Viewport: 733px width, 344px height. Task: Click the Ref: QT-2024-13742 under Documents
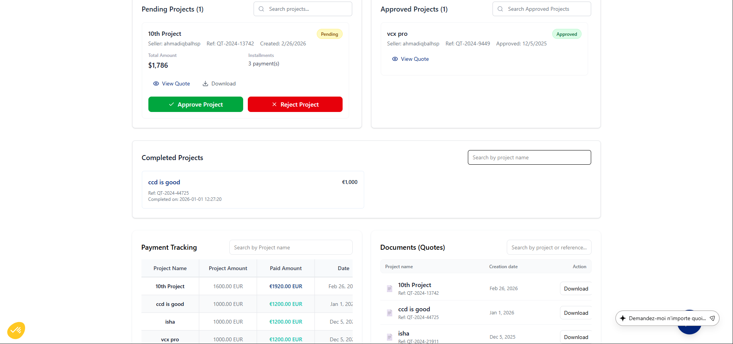coord(419,293)
